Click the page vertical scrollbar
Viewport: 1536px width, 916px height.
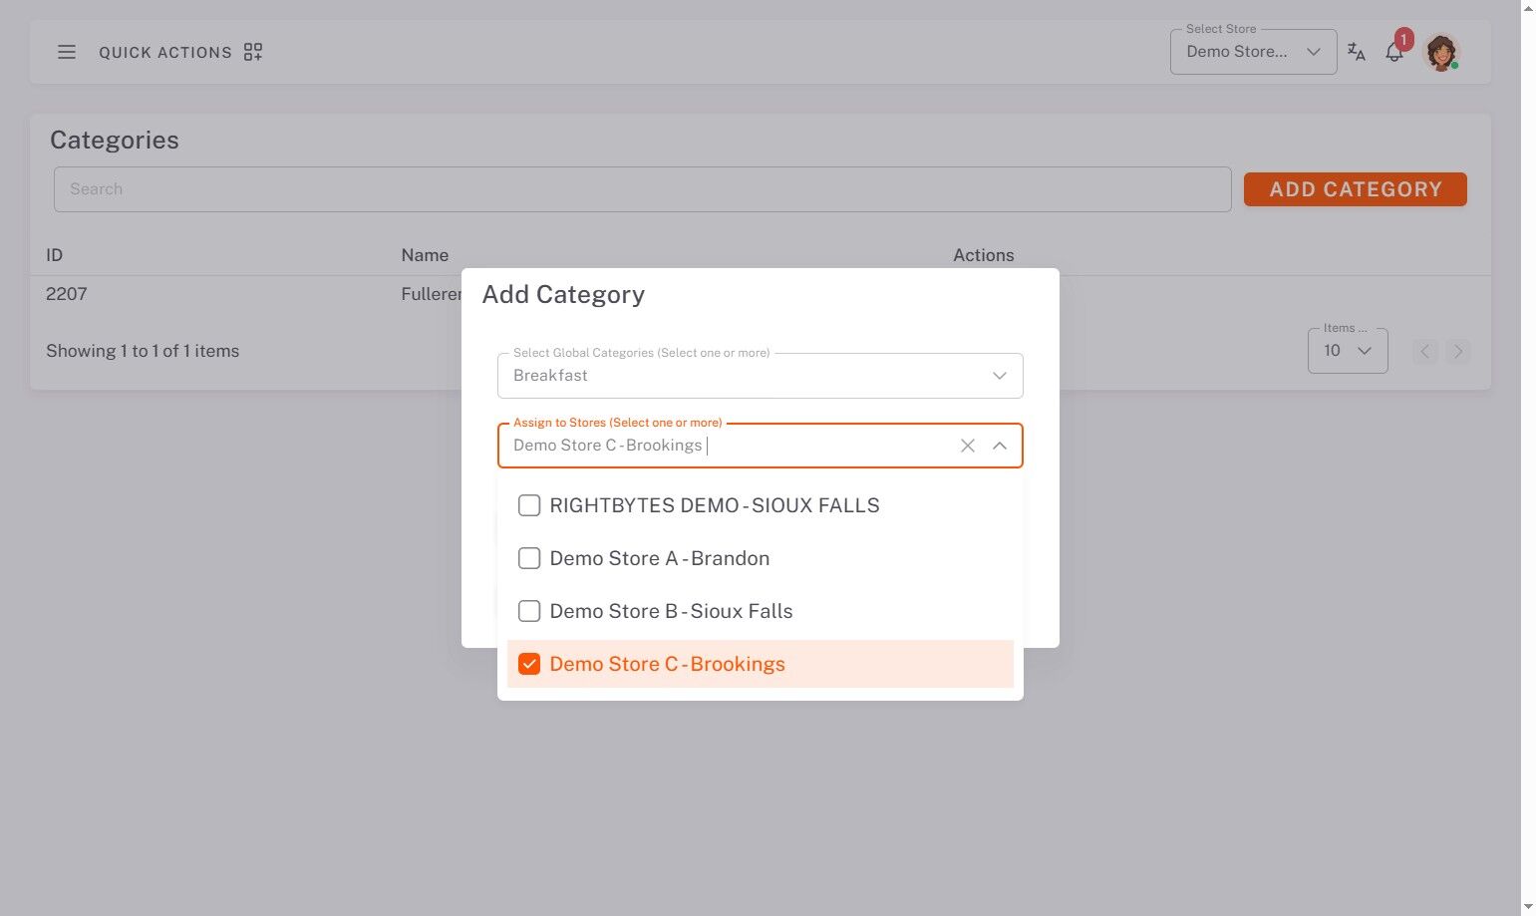pos(1528,458)
